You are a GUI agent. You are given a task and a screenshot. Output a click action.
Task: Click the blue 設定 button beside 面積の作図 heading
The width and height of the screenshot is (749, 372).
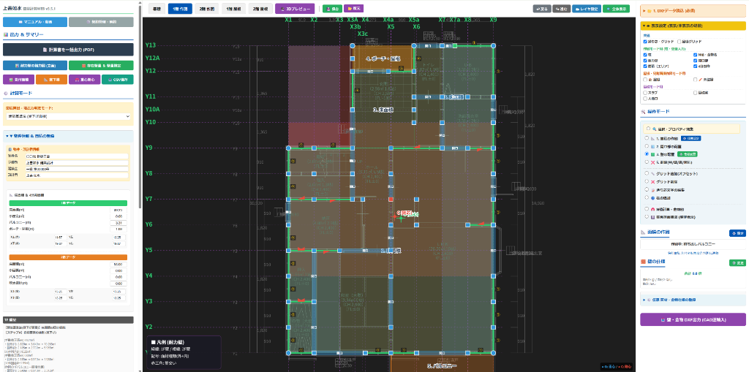pos(737,233)
